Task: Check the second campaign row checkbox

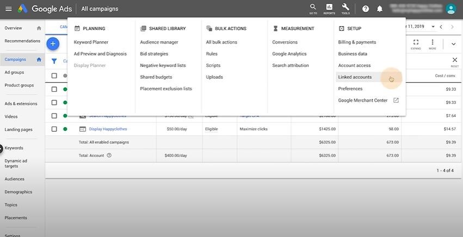Action: coord(54,102)
